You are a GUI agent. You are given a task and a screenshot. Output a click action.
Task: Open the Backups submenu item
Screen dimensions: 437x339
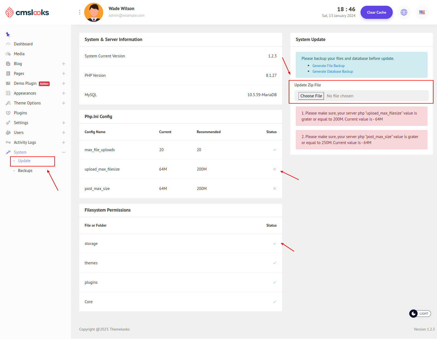[25, 171]
